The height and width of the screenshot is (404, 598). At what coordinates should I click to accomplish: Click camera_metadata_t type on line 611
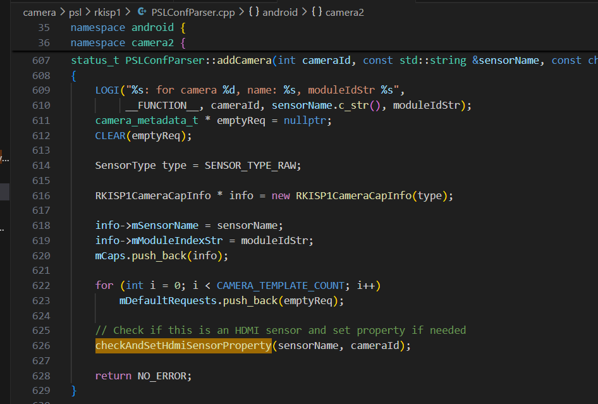147,121
